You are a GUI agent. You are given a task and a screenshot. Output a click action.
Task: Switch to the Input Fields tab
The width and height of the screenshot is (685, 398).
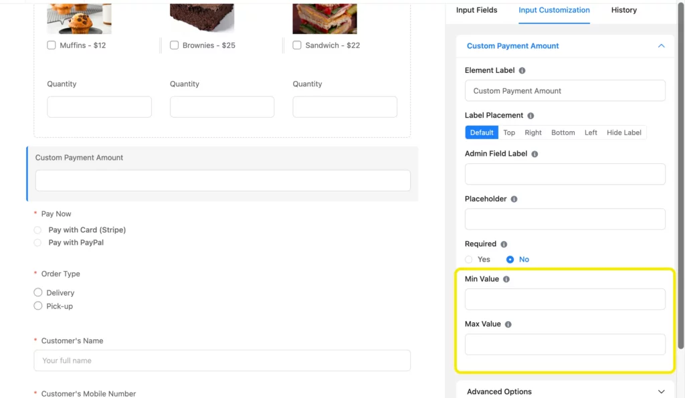[x=476, y=10]
